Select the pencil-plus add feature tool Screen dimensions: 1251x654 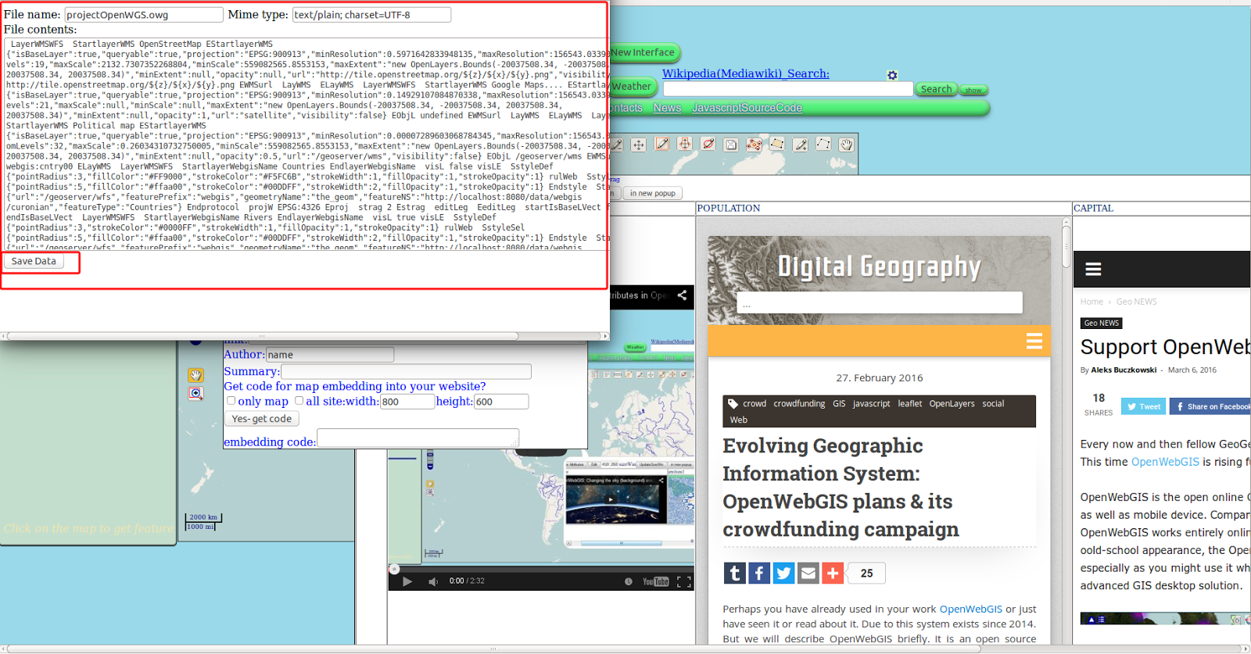[x=800, y=145]
